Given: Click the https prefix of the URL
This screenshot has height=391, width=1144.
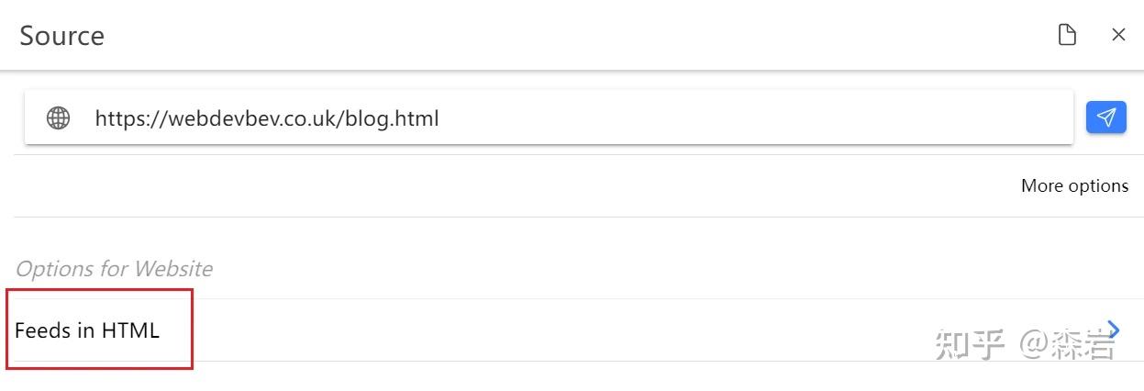Looking at the screenshot, I should pos(122,118).
